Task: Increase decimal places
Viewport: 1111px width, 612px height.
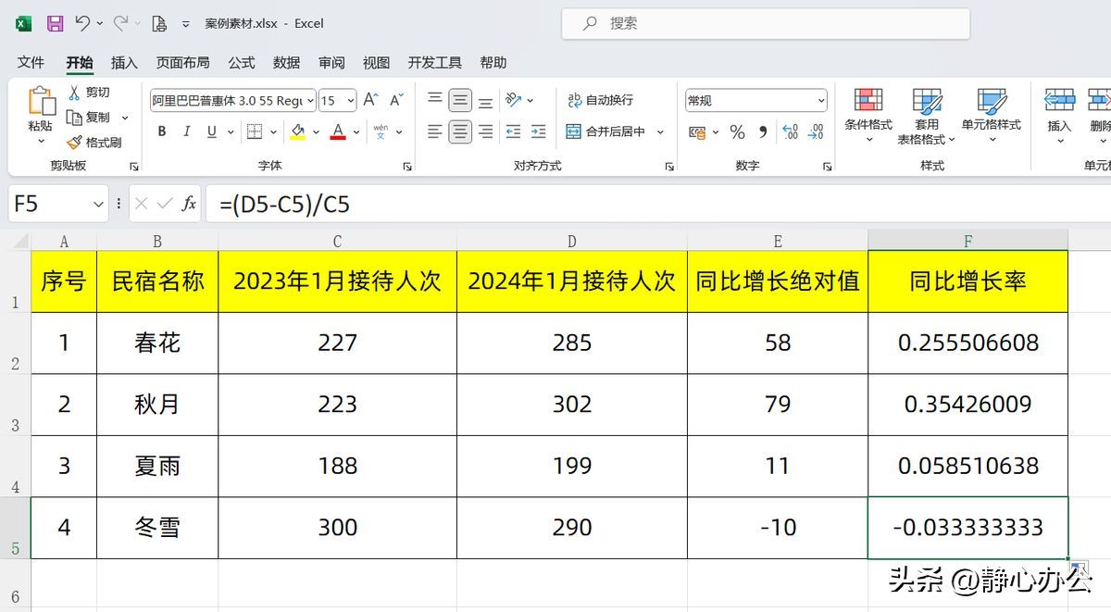Action: coord(789,132)
